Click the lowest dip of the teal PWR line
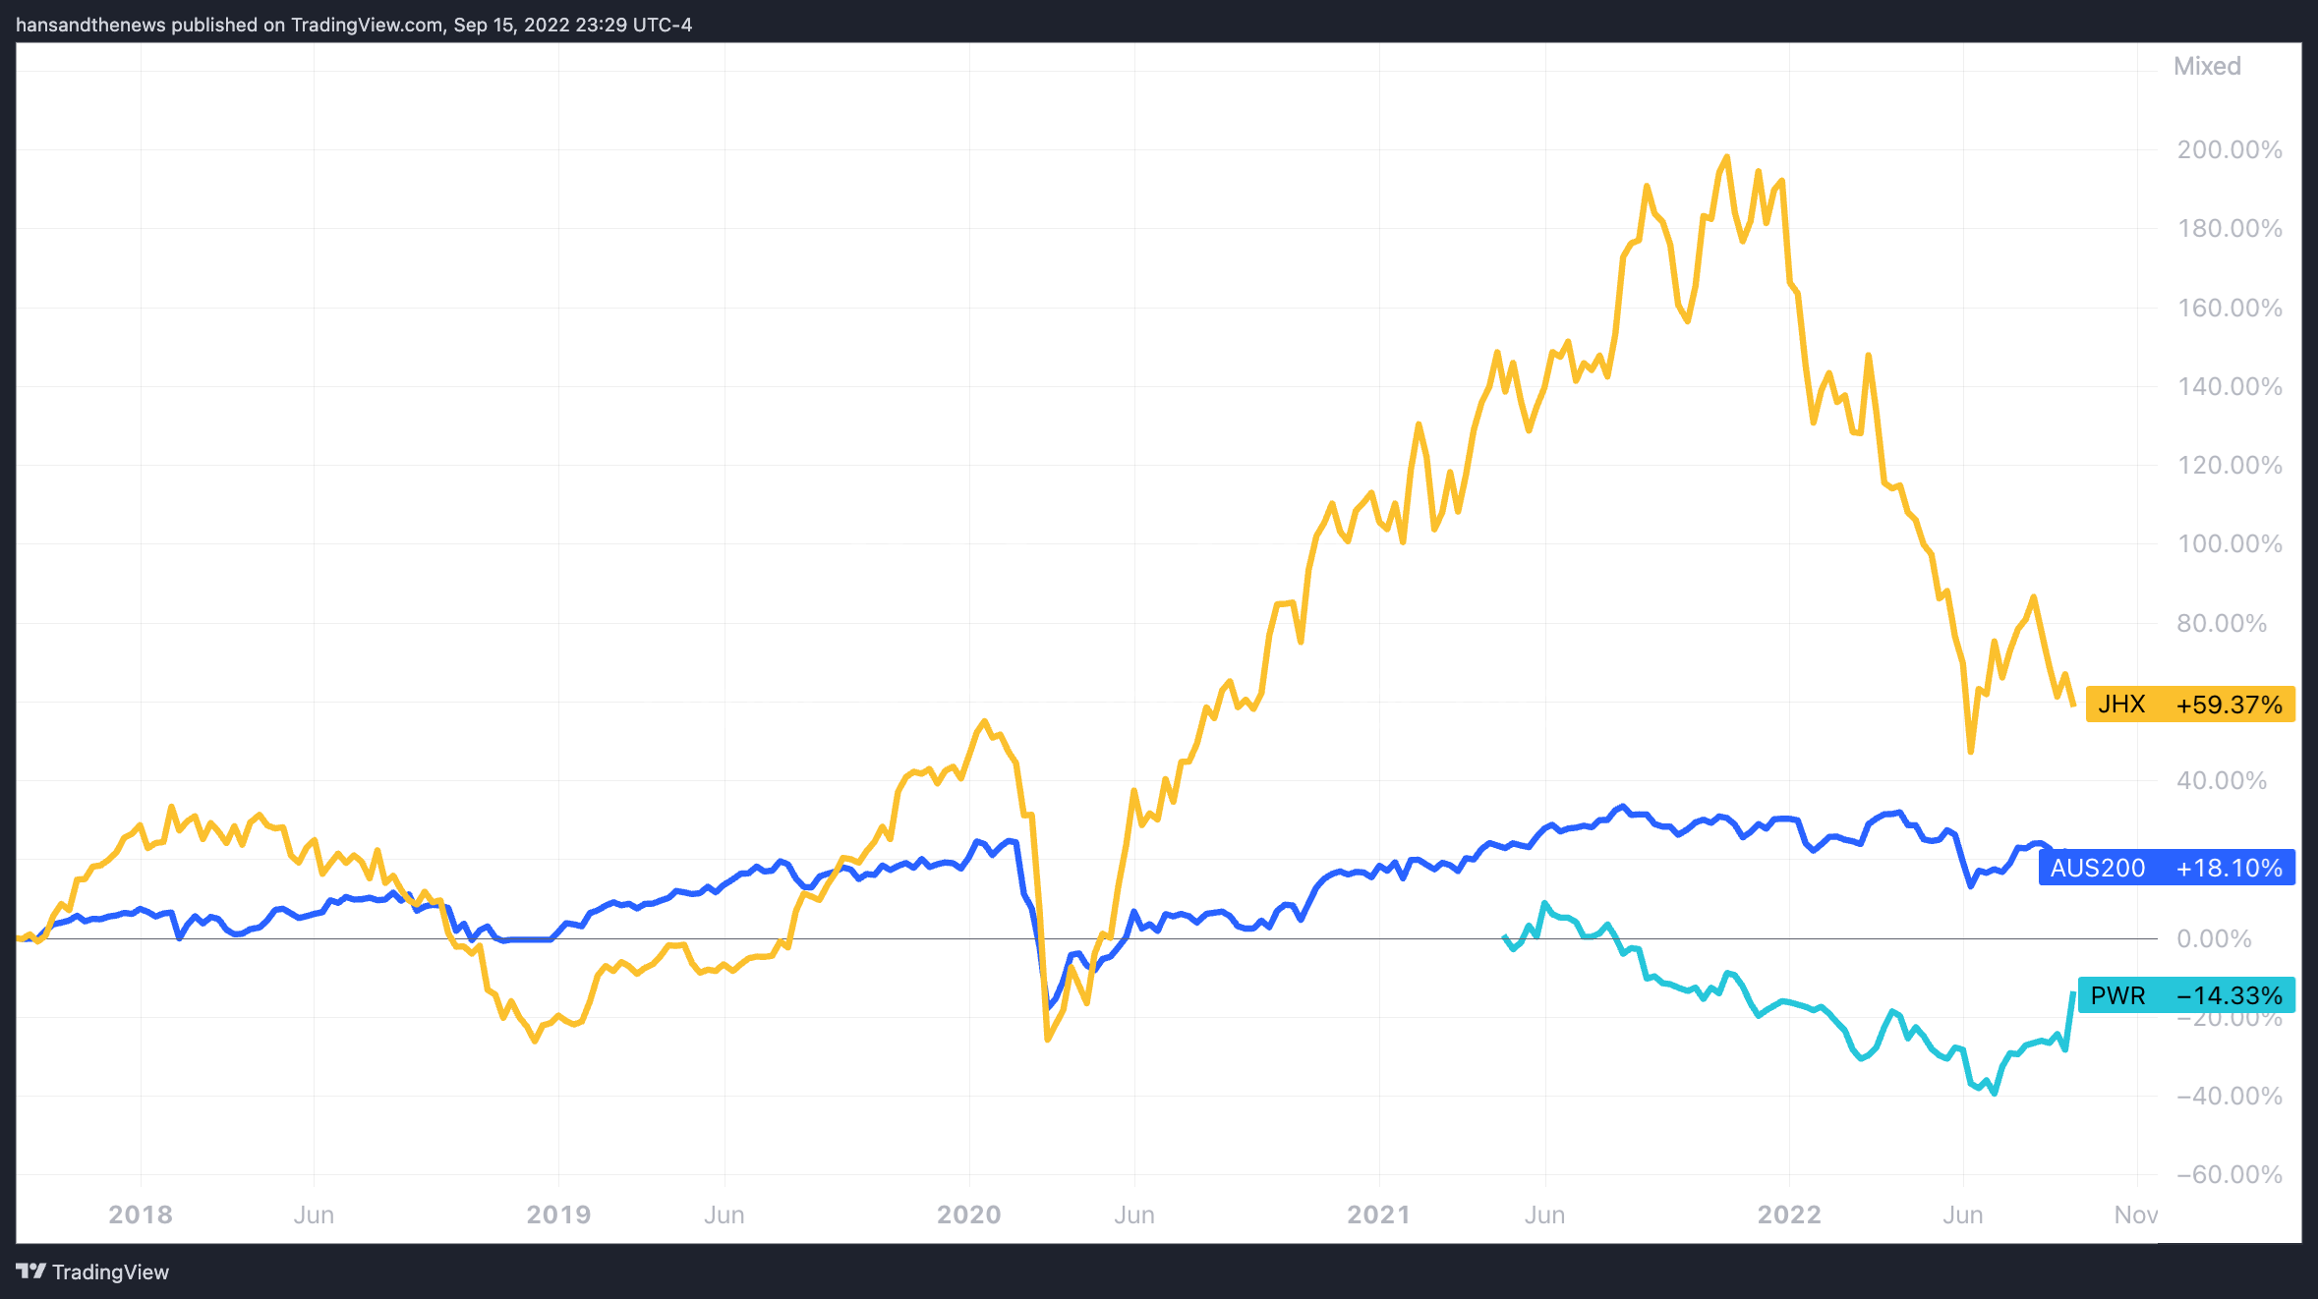The height and width of the screenshot is (1299, 2318). click(1995, 1093)
